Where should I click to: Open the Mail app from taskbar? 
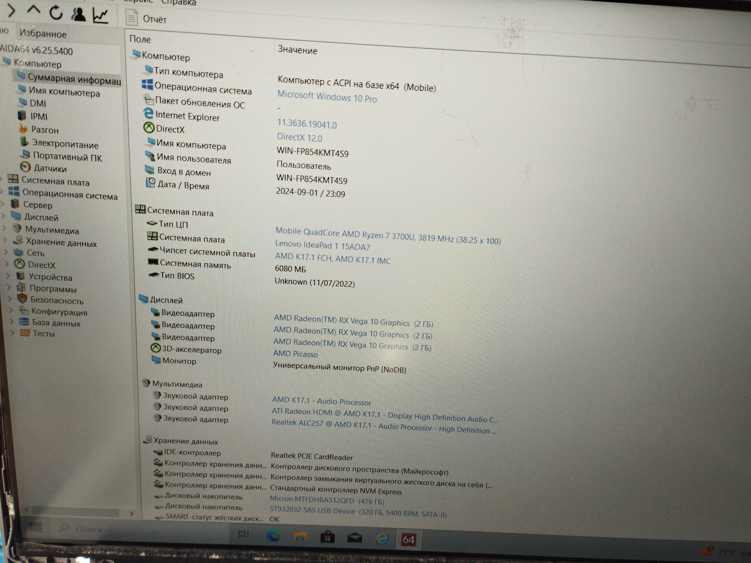[x=354, y=538]
